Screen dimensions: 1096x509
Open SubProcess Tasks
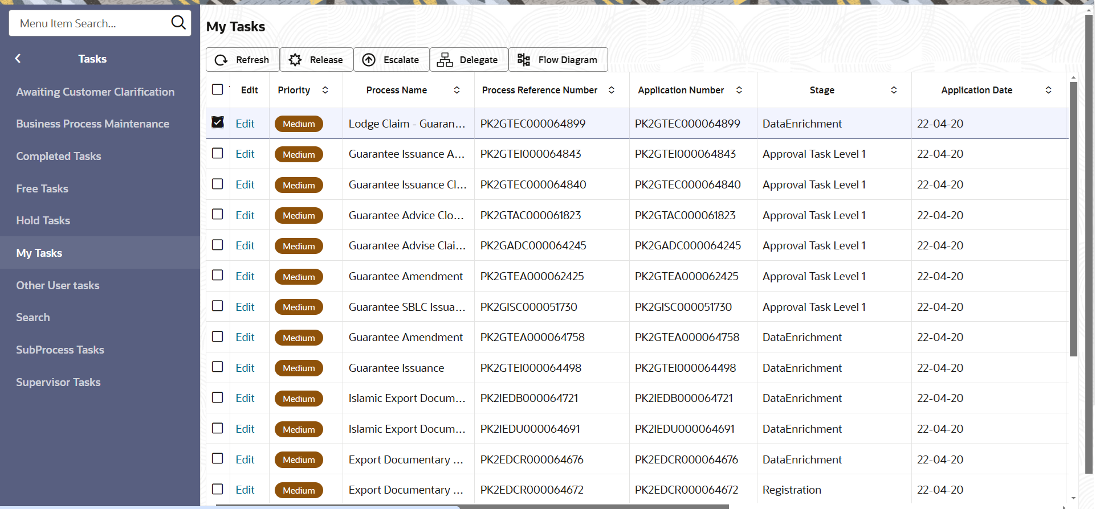point(60,350)
